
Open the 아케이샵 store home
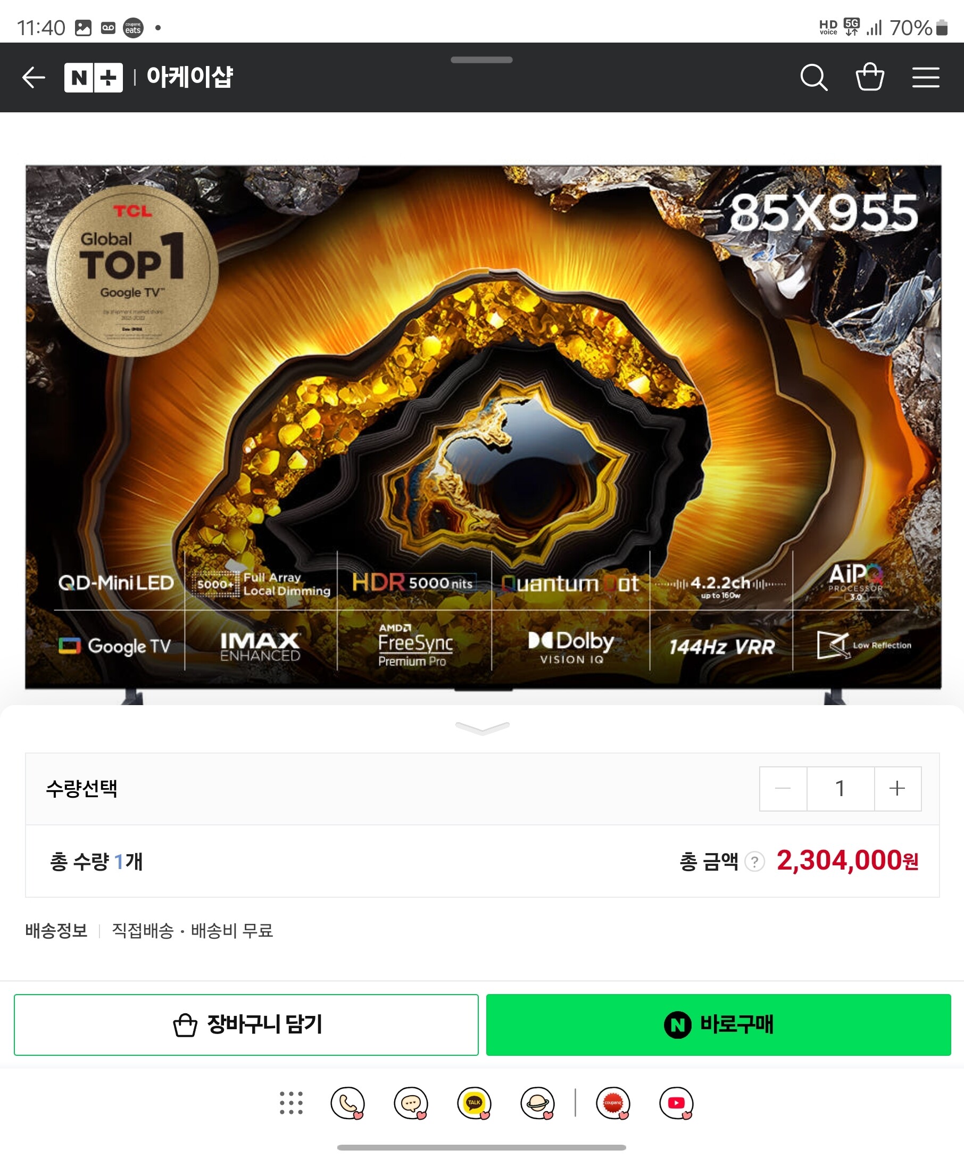189,77
